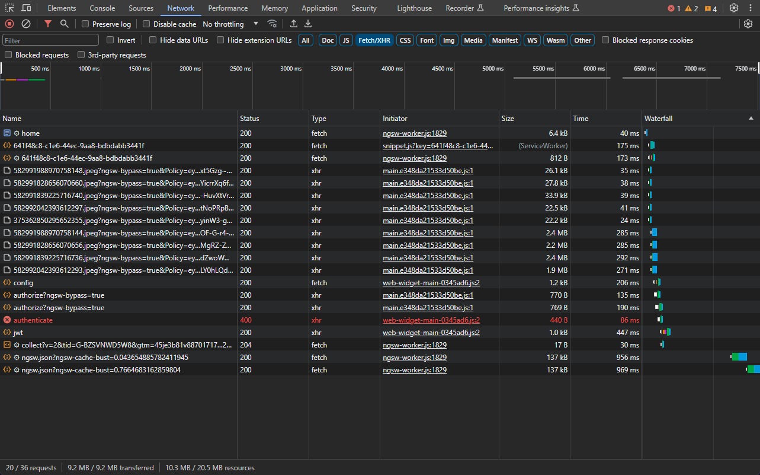
Task: Open the No throttling dropdown
Action: [x=230, y=24]
